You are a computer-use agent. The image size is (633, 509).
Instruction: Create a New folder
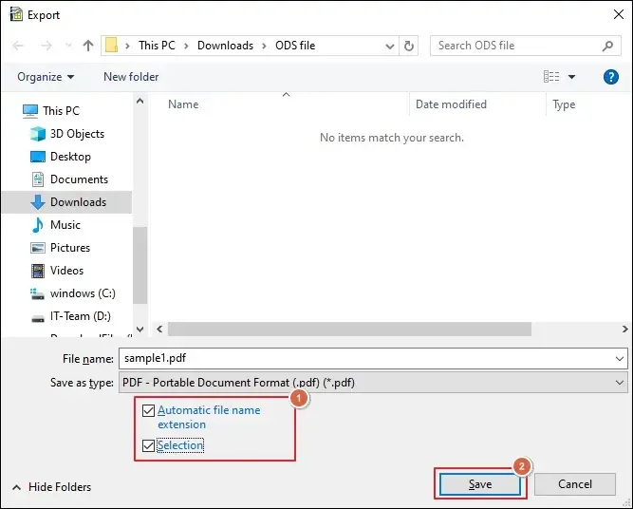click(x=131, y=77)
